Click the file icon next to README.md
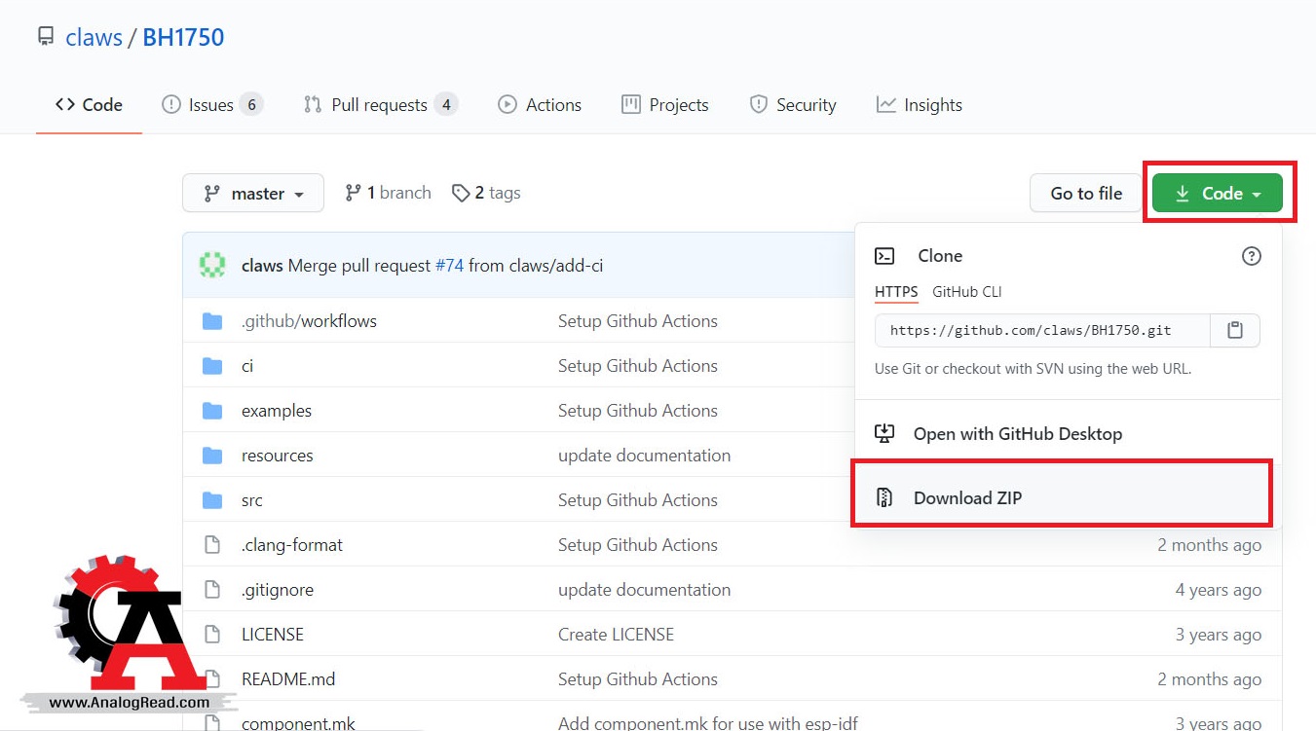1316x731 pixels. point(212,679)
